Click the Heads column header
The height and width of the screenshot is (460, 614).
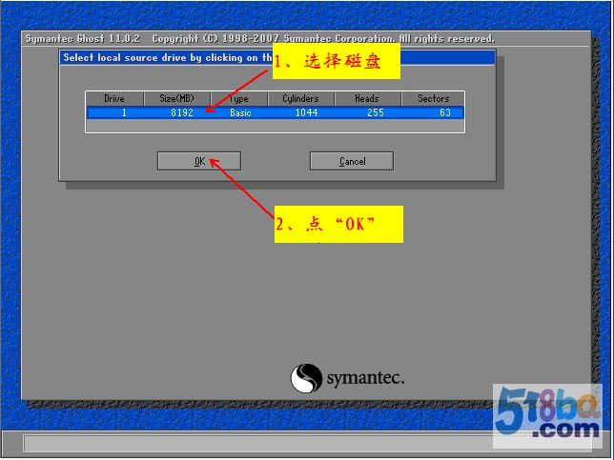367,99
